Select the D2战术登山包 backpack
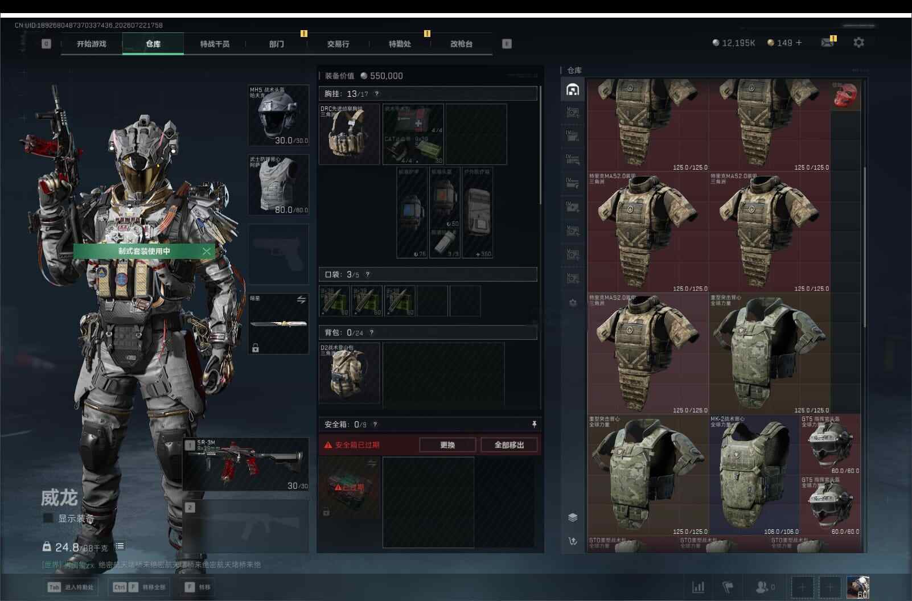The image size is (912, 601). coord(349,373)
